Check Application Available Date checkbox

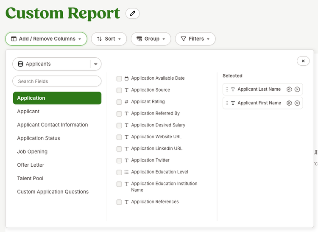tap(119, 78)
